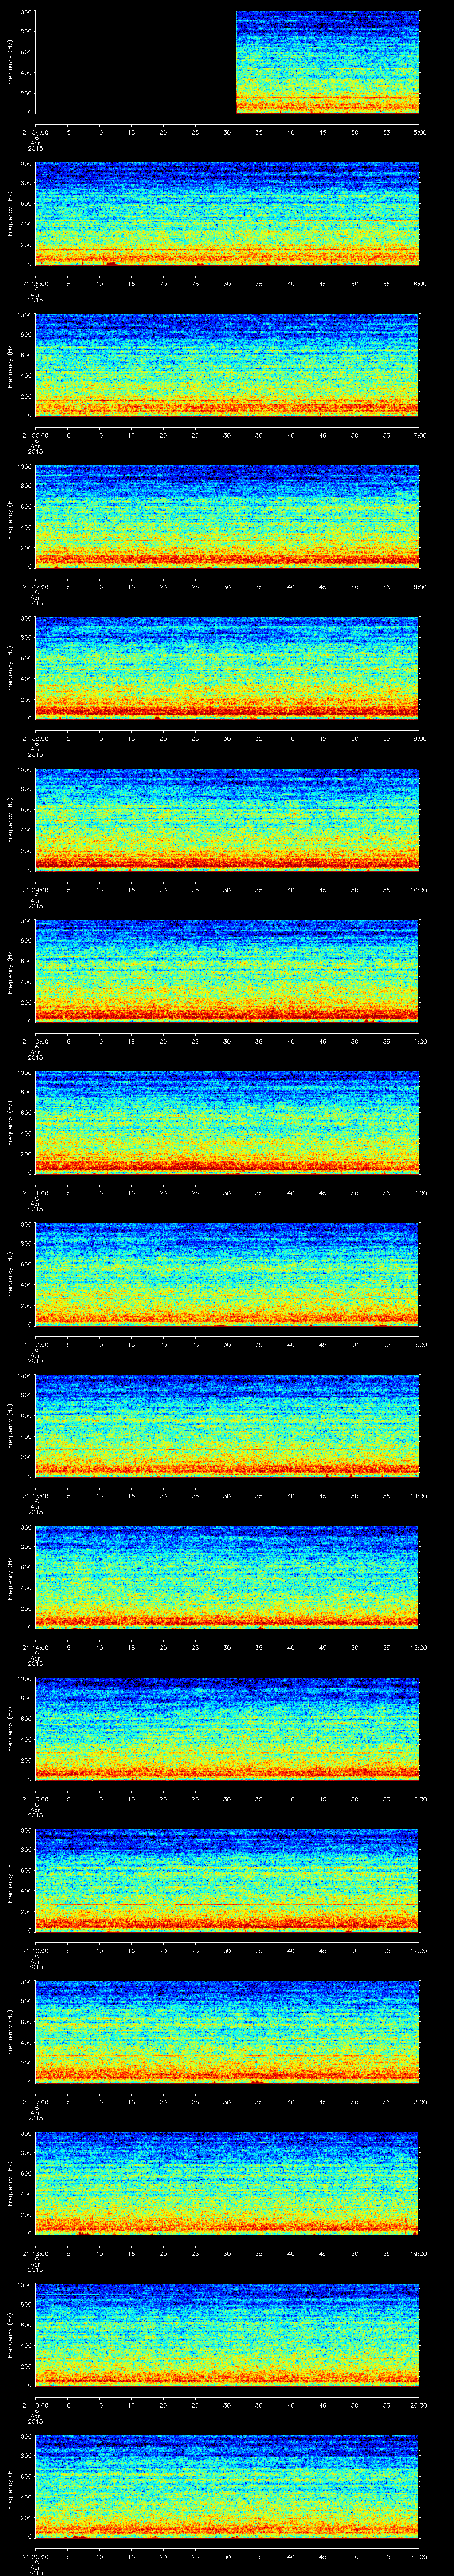454x2576 pixels.
Task: Select the 21:07:00 start time label
Action: (x=35, y=587)
